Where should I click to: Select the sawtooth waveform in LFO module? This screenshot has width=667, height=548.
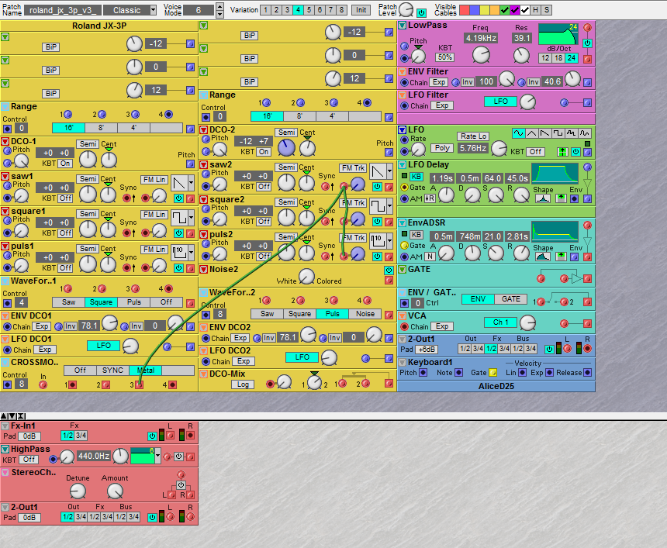[544, 133]
